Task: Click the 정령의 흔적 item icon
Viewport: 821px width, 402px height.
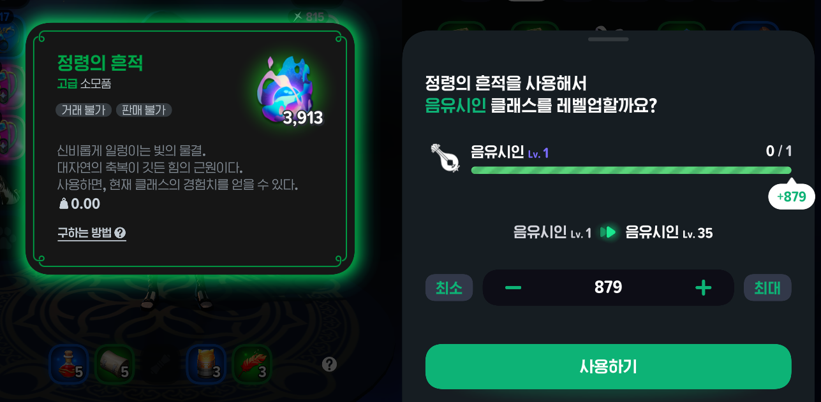Action: point(285,89)
